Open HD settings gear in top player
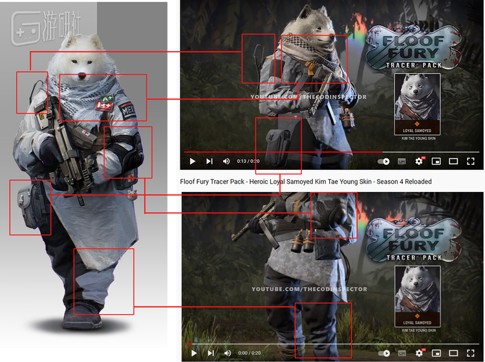485x362 pixels. tap(418, 161)
